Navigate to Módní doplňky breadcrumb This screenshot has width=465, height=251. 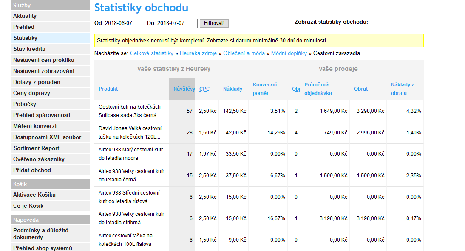(289, 53)
